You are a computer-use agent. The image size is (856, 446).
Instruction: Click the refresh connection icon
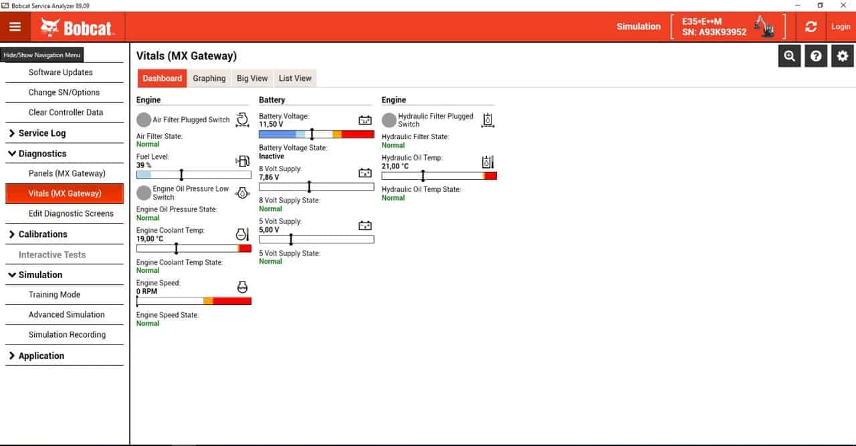[811, 27]
